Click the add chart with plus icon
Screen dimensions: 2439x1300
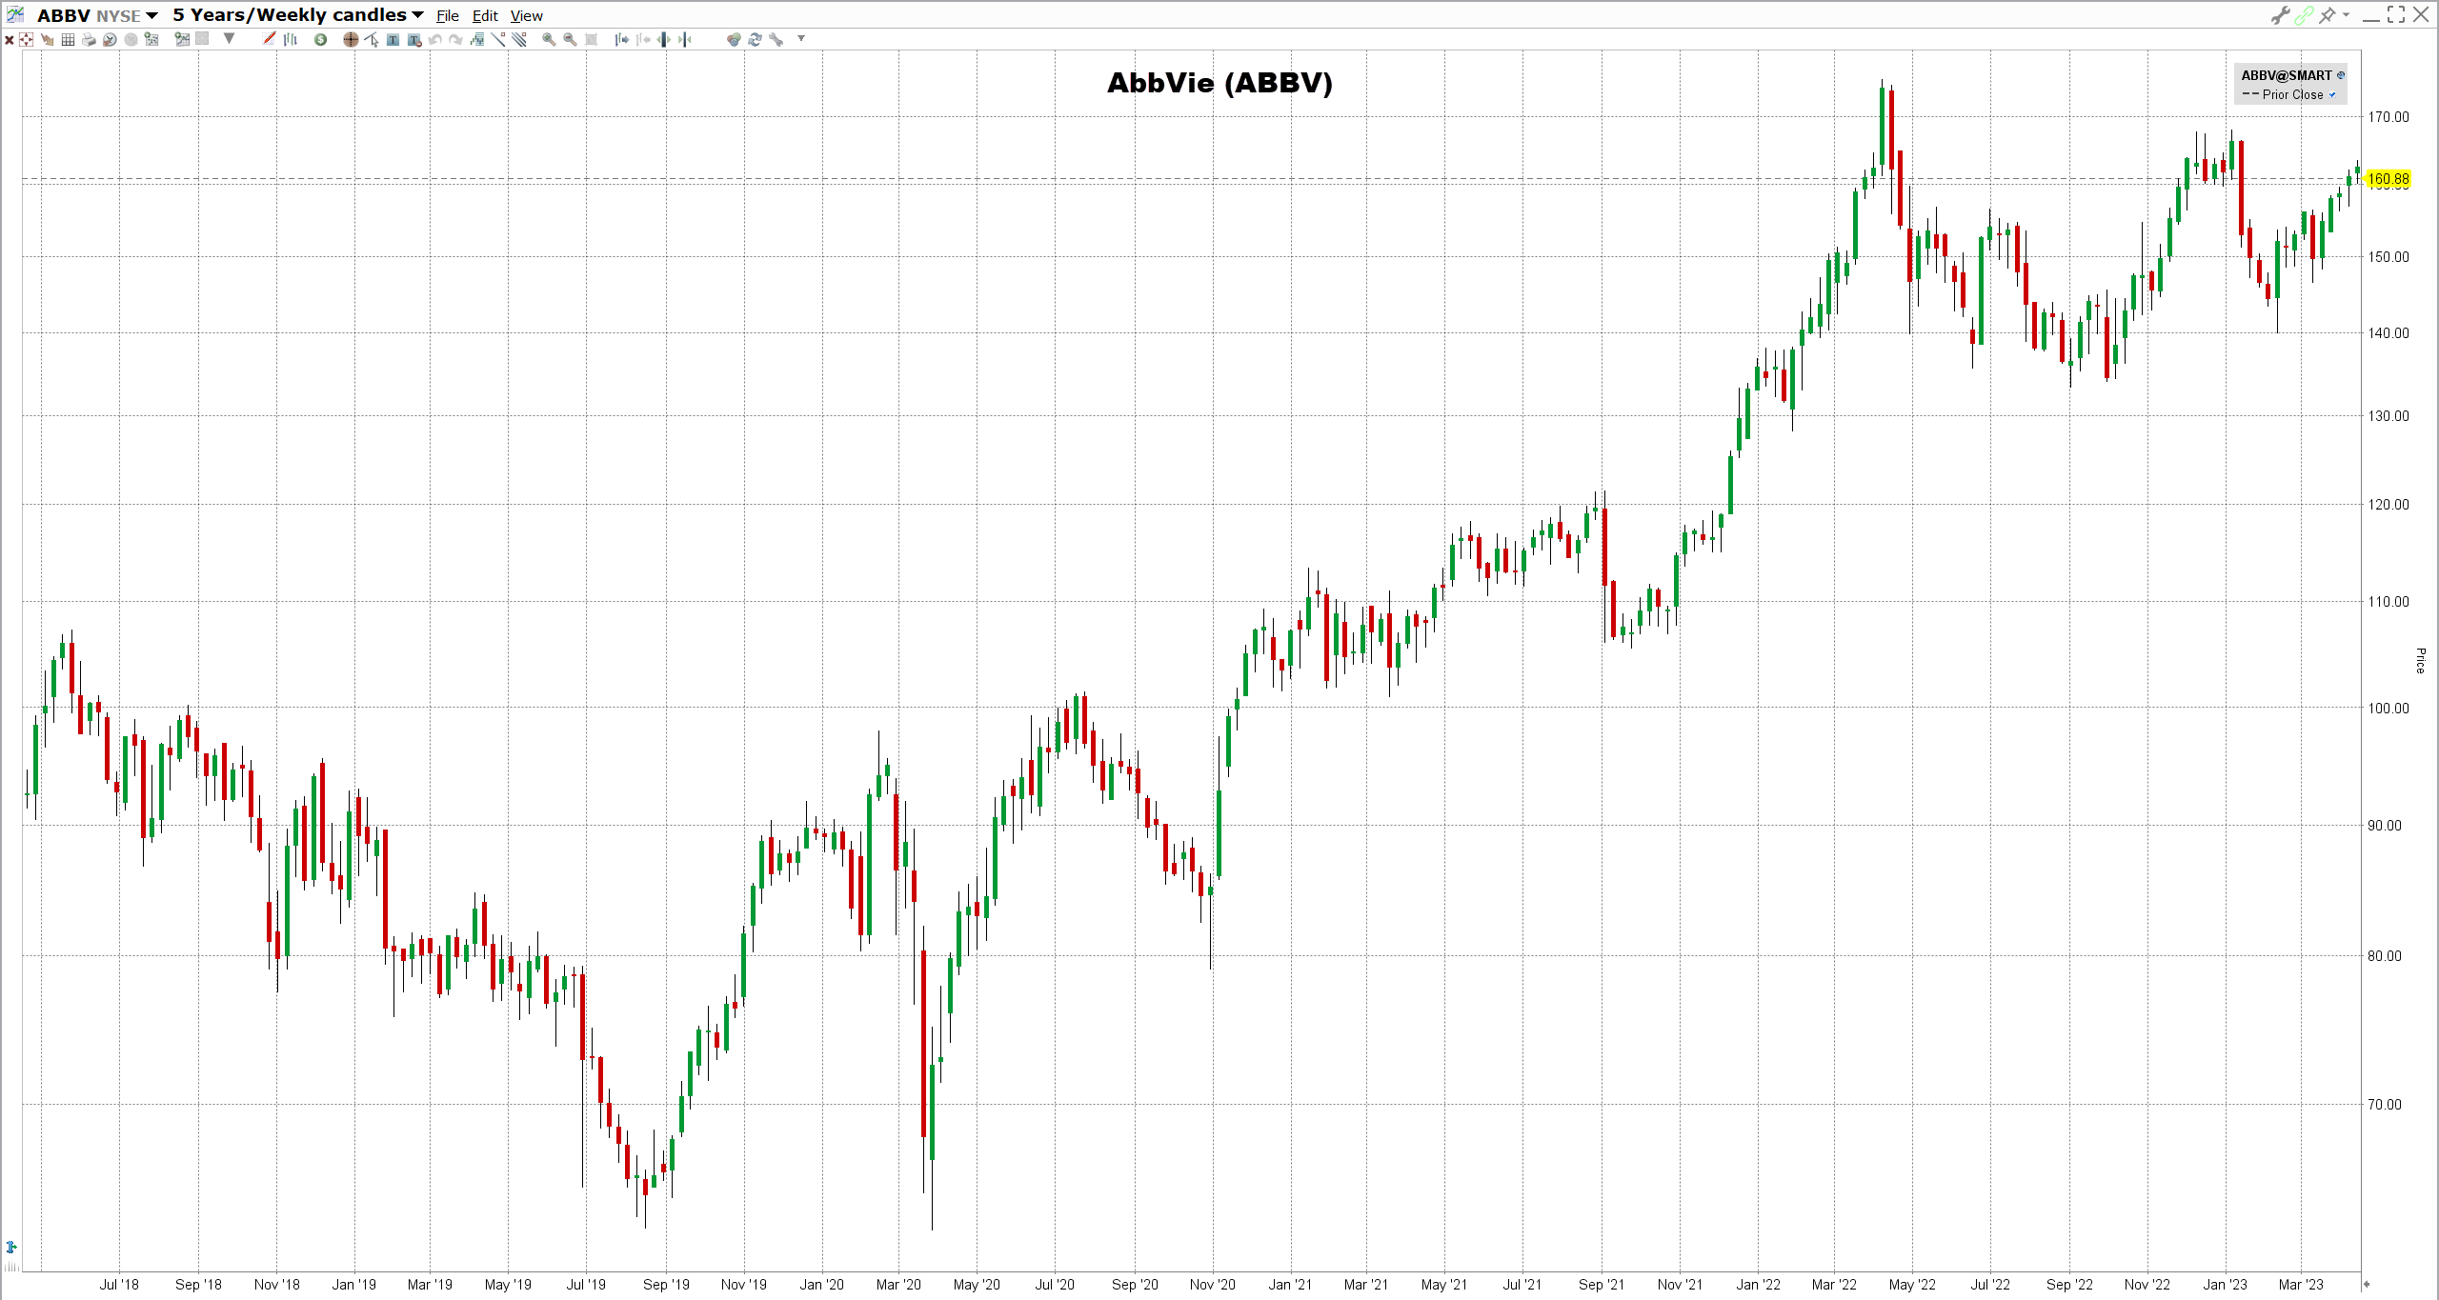[x=182, y=40]
